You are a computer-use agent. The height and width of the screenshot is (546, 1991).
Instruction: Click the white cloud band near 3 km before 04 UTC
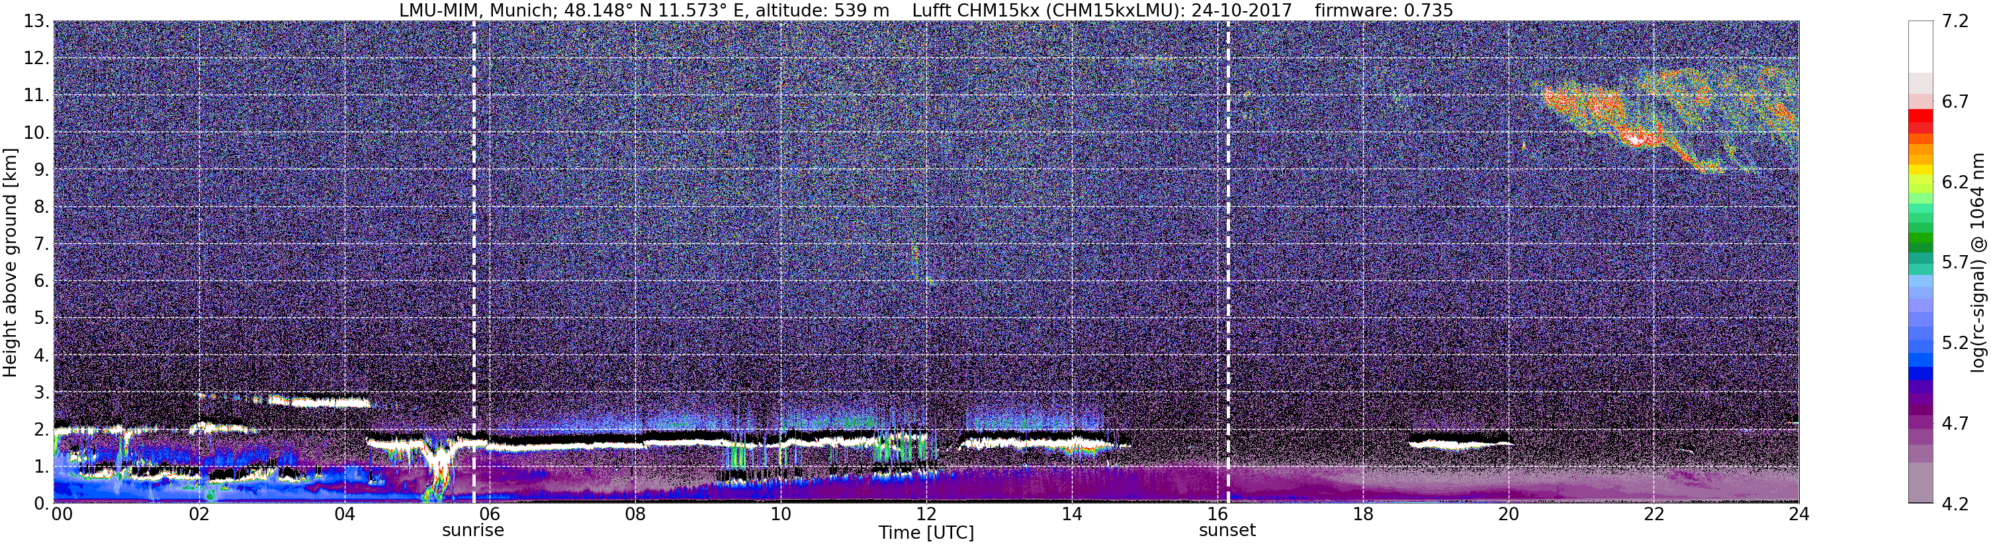coord(318,402)
